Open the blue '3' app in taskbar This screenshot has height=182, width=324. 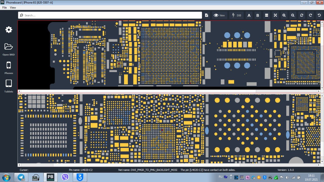tap(80, 177)
